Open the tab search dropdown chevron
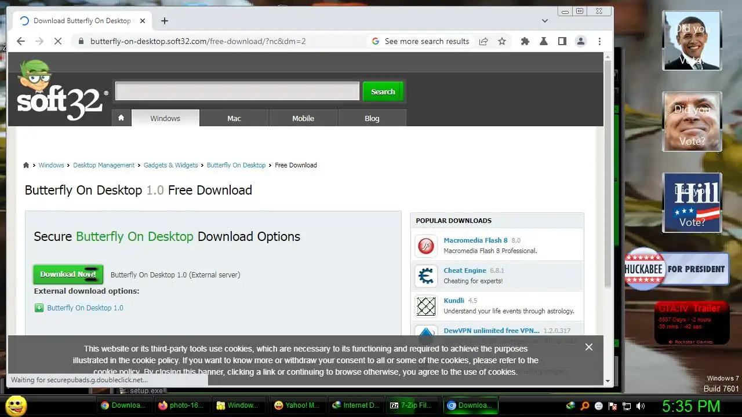 point(545,21)
